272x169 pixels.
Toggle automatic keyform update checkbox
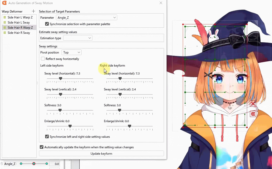pos(42,147)
